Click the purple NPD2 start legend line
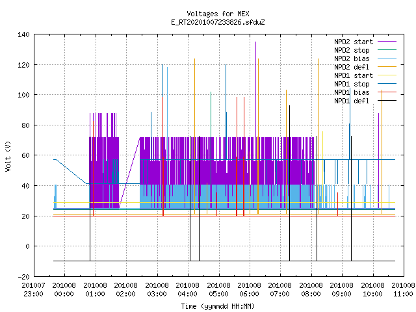The image size is (416, 312). click(x=387, y=42)
